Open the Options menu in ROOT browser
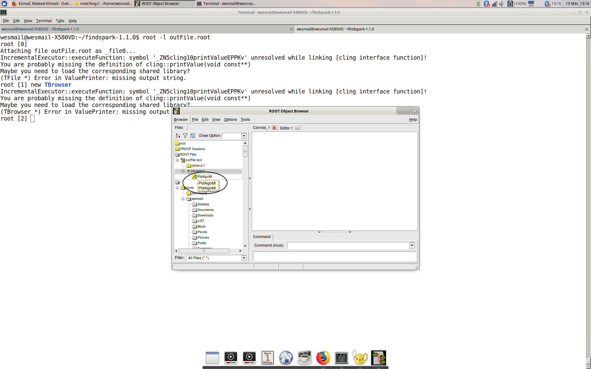Image resolution: width=591 pixels, height=369 pixels. click(230, 120)
